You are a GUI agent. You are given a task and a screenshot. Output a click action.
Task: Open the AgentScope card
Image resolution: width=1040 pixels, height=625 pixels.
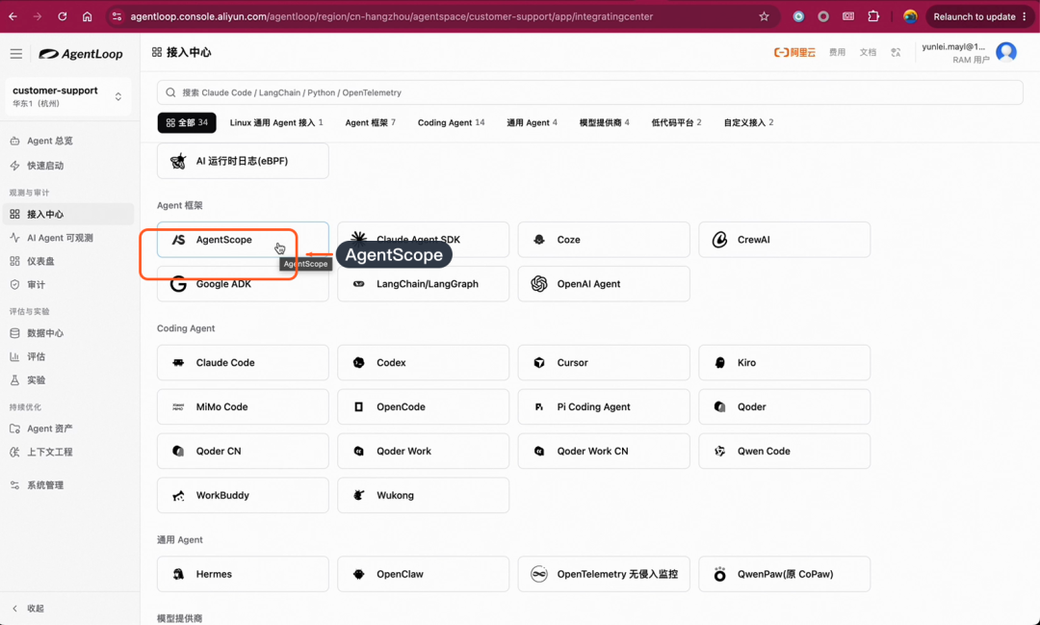point(243,240)
